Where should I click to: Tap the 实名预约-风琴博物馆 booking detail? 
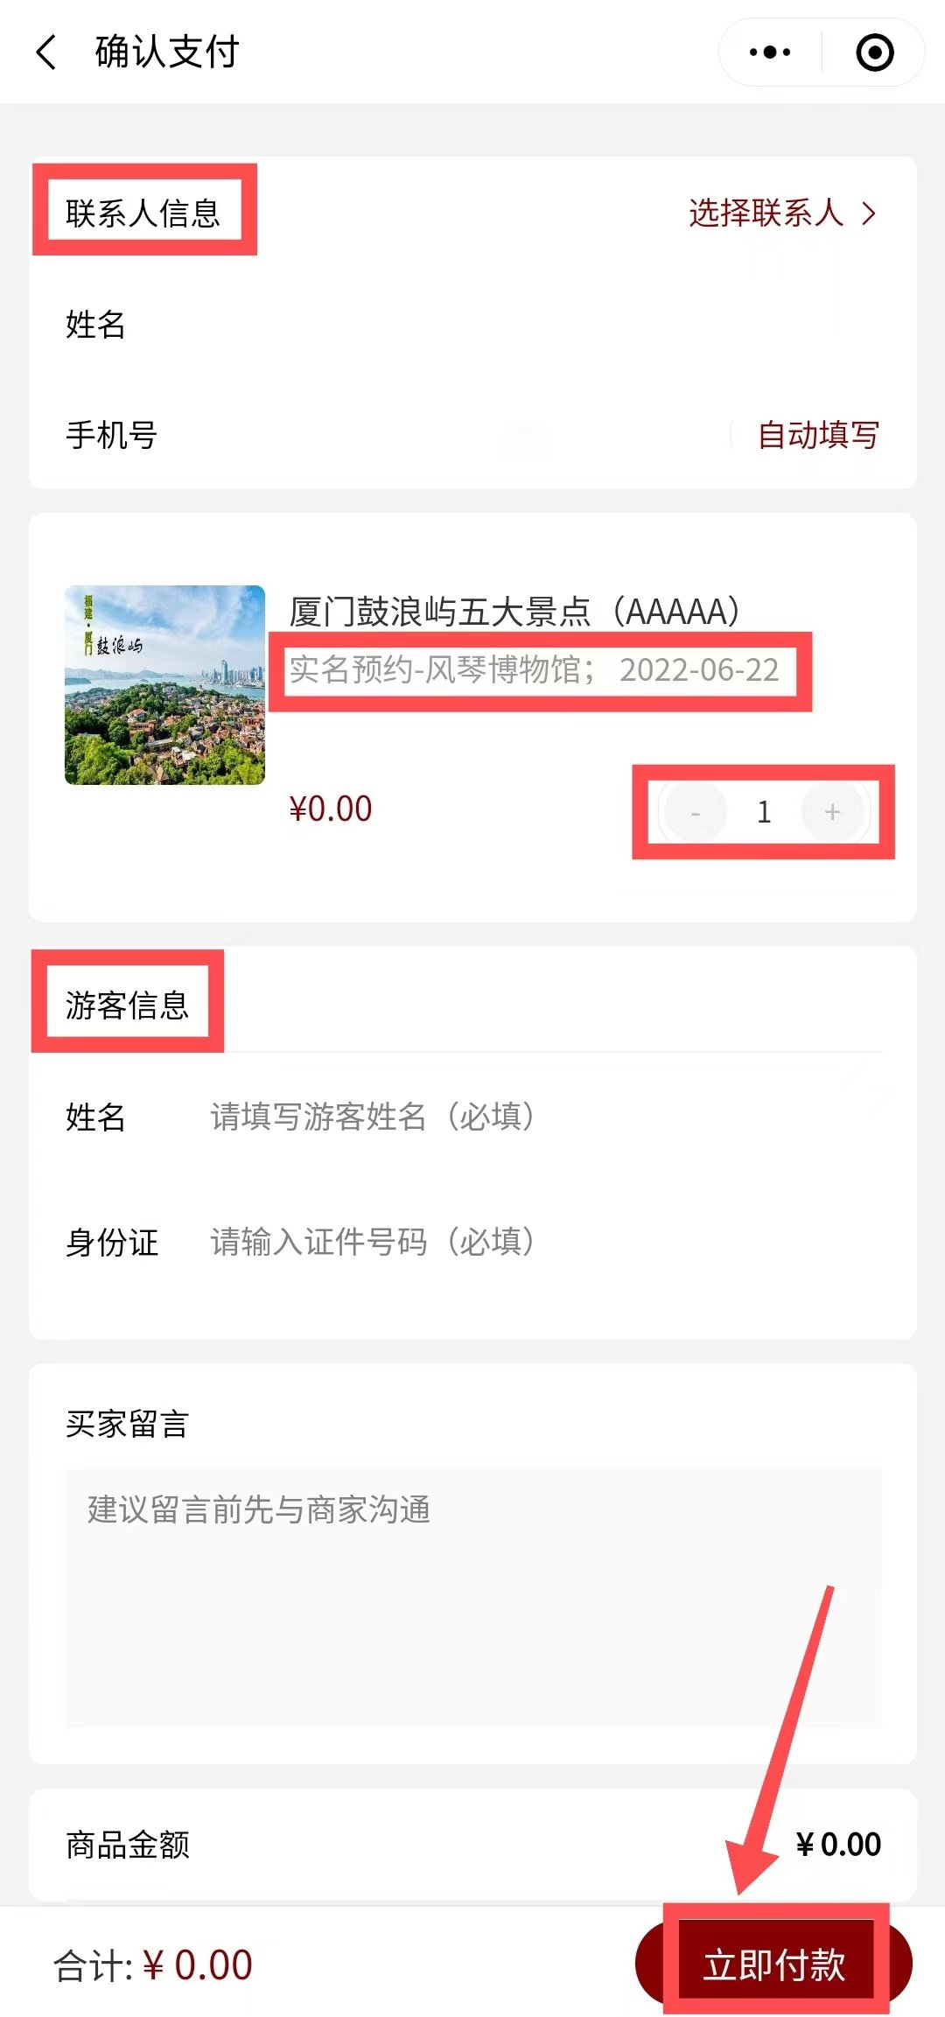[534, 670]
